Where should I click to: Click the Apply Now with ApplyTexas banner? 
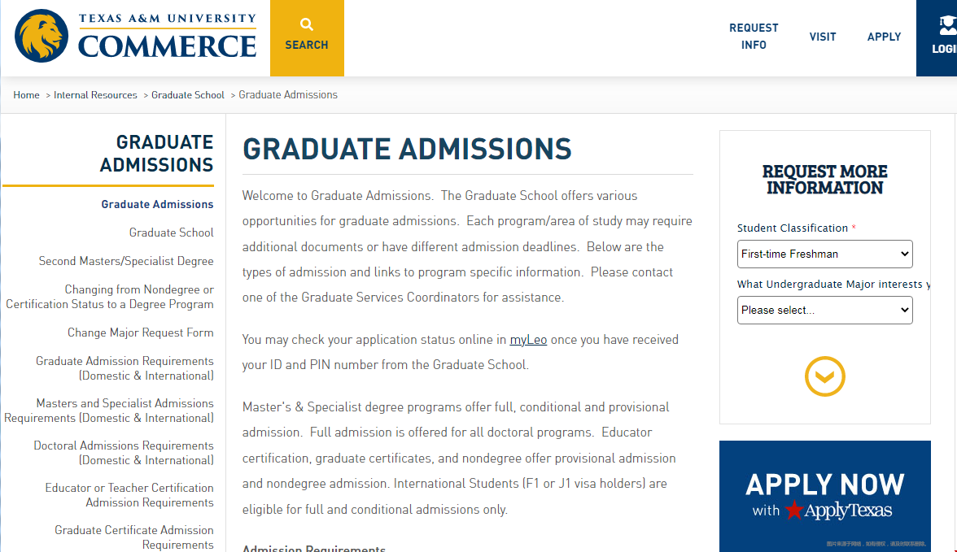tap(824, 496)
